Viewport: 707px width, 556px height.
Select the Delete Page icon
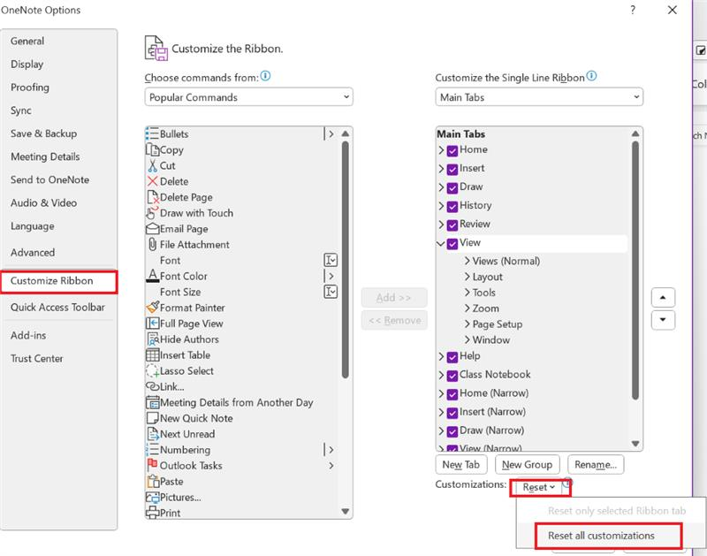click(152, 197)
